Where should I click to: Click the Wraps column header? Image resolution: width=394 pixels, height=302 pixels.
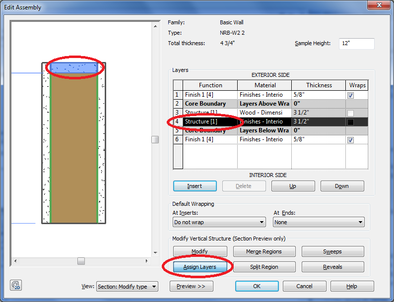[x=357, y=85]
